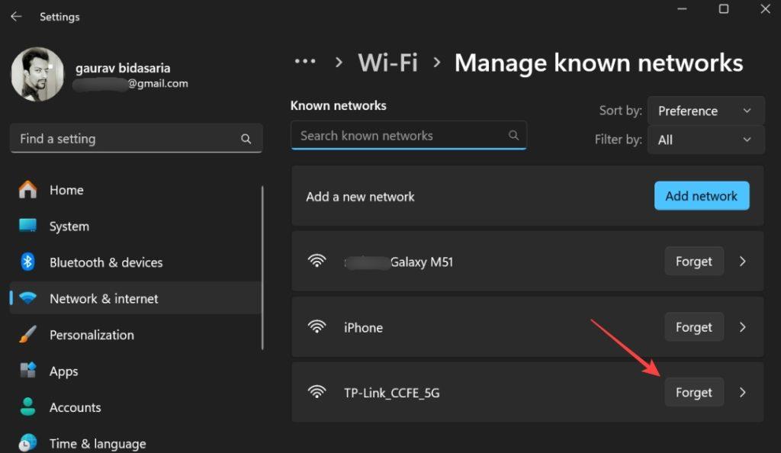Click the gaurav bidasaria account name

(123, 68)
